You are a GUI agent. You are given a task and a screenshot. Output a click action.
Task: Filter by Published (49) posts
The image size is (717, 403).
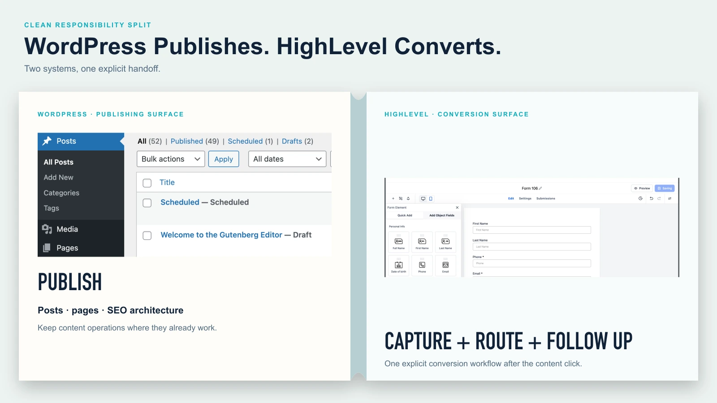[x=195, y=141]
